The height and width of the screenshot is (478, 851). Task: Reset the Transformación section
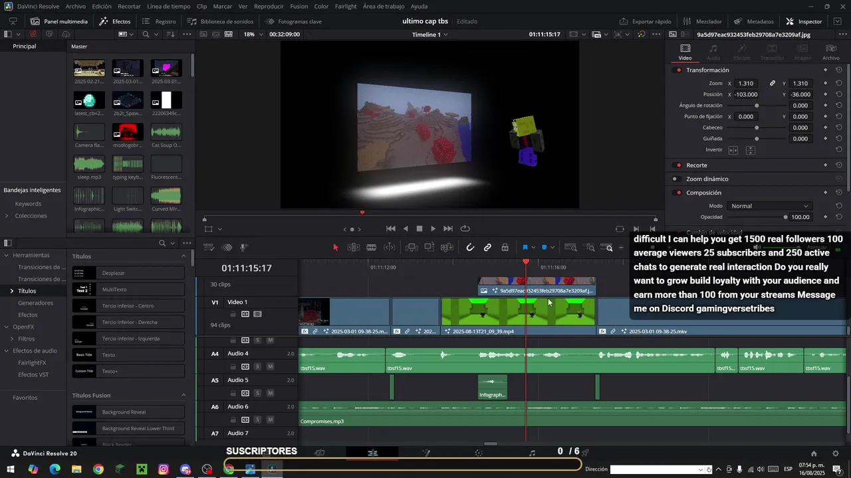pos(839,70)
